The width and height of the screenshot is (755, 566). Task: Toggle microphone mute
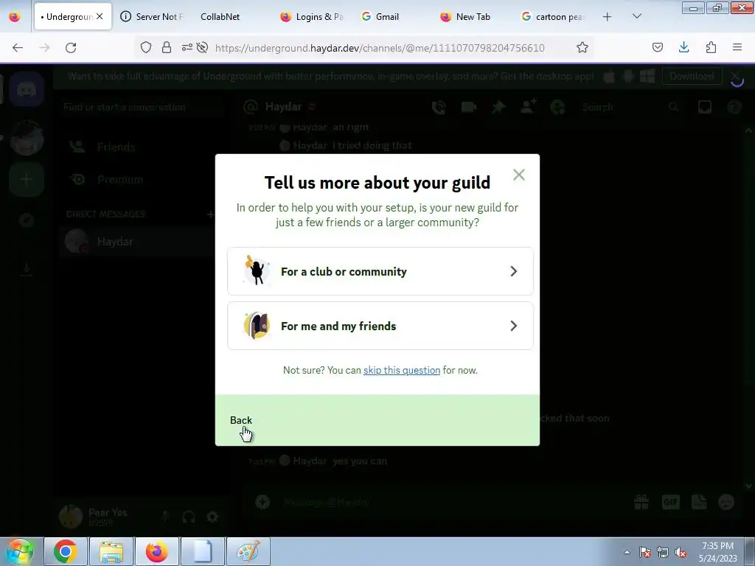pyautogui.click(x=165, y=517)
